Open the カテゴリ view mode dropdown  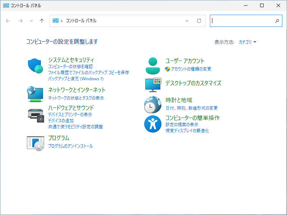click(x=248, y=42)
